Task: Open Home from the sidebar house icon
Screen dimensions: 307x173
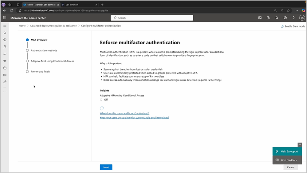Action: [x=5, y=33]
